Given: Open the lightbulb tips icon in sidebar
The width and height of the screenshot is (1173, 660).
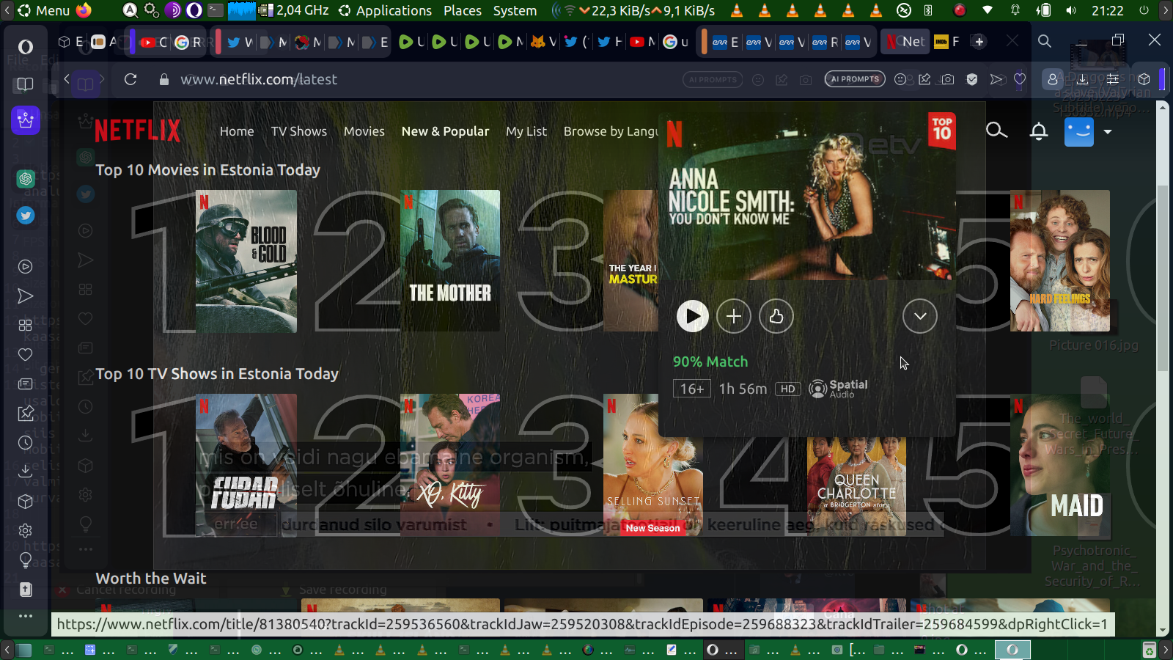Looking at the screenshot, I should 26,560.
